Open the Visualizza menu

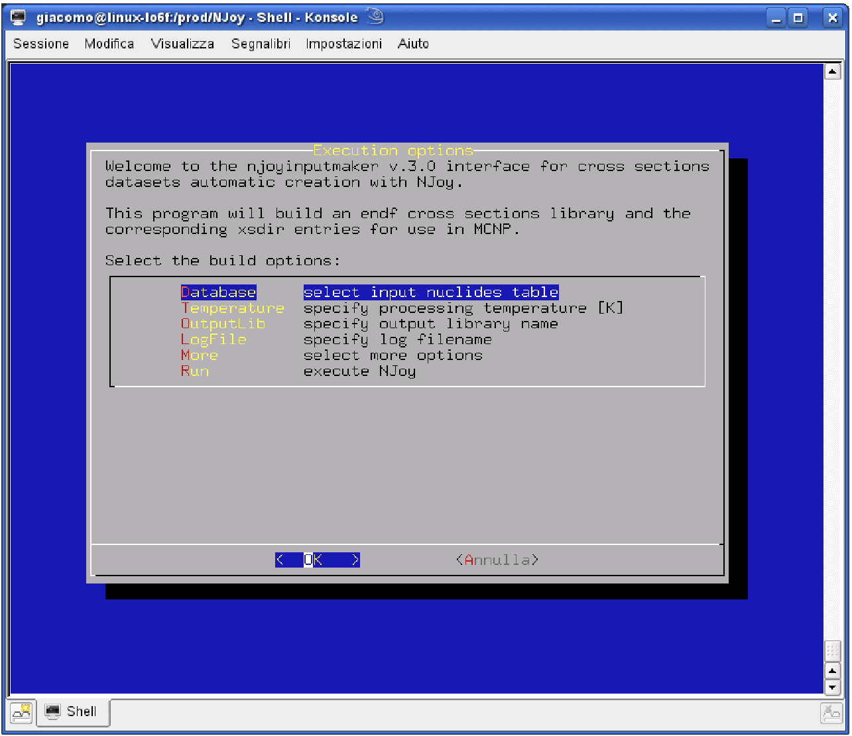tap(182, 44)
